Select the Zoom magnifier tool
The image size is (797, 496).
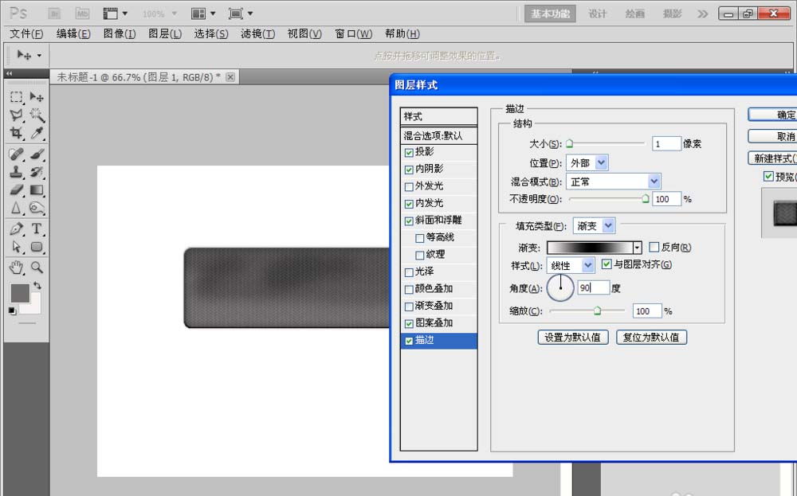(x=37, y=268)
